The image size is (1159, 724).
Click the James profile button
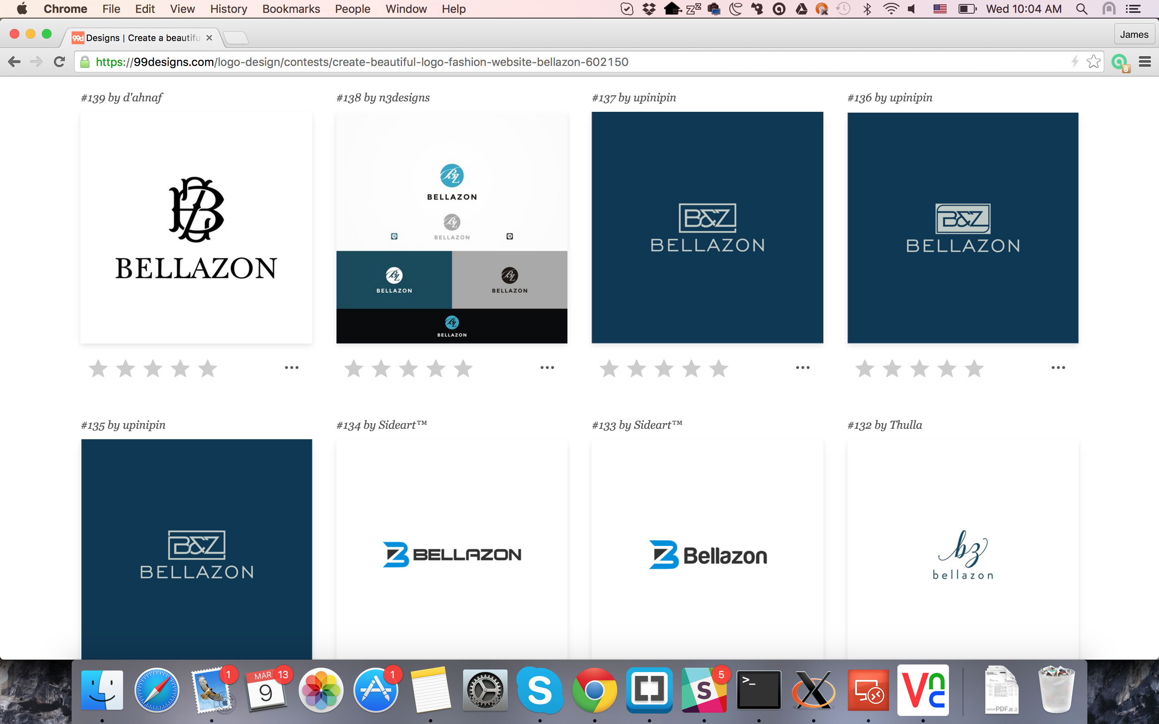point(1134,35)
